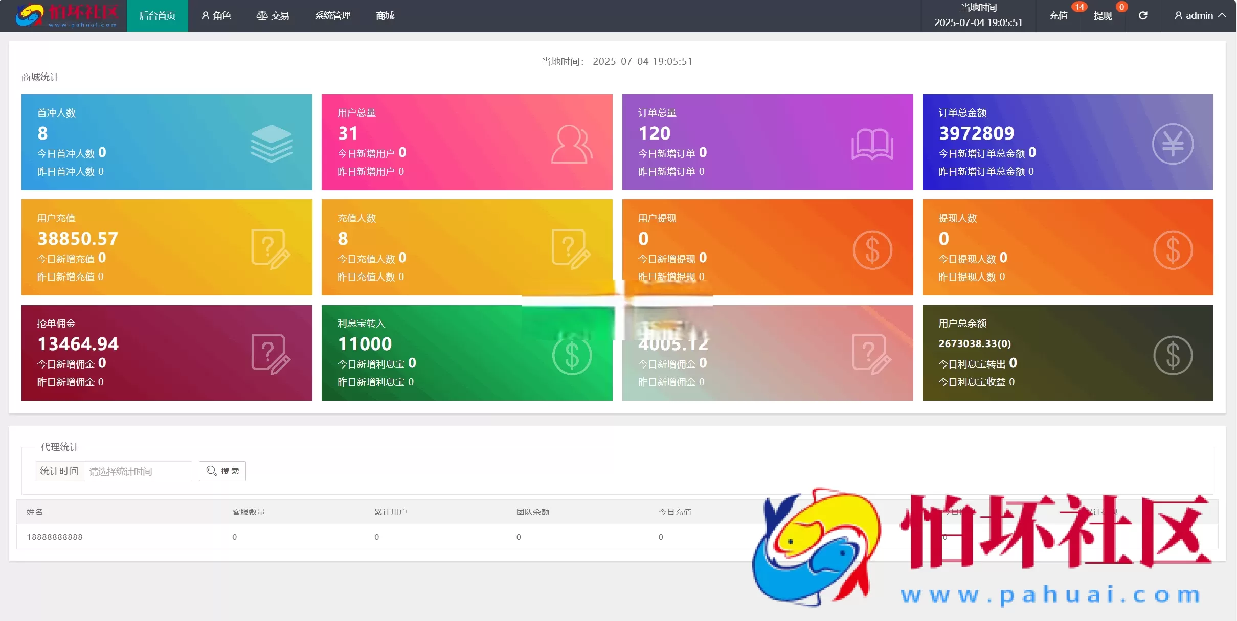Click the refresh icon in top bar

(x=1143, y=16)
